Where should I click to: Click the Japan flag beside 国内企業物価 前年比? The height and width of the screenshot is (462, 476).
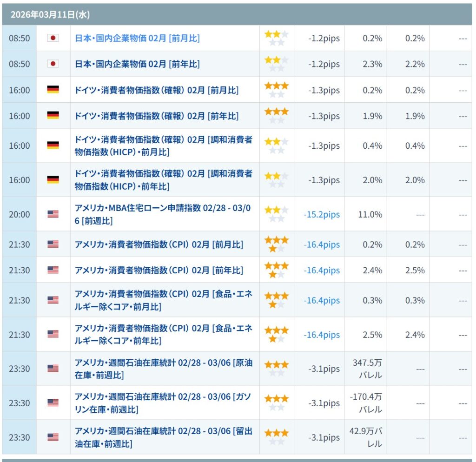53,64
